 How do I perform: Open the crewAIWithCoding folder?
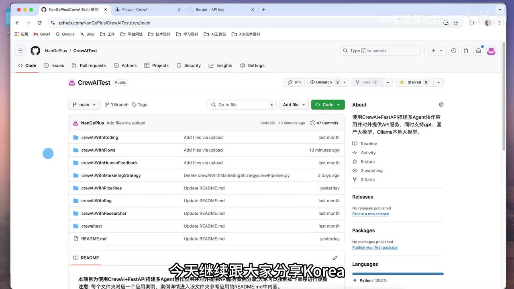coord(100,137)
